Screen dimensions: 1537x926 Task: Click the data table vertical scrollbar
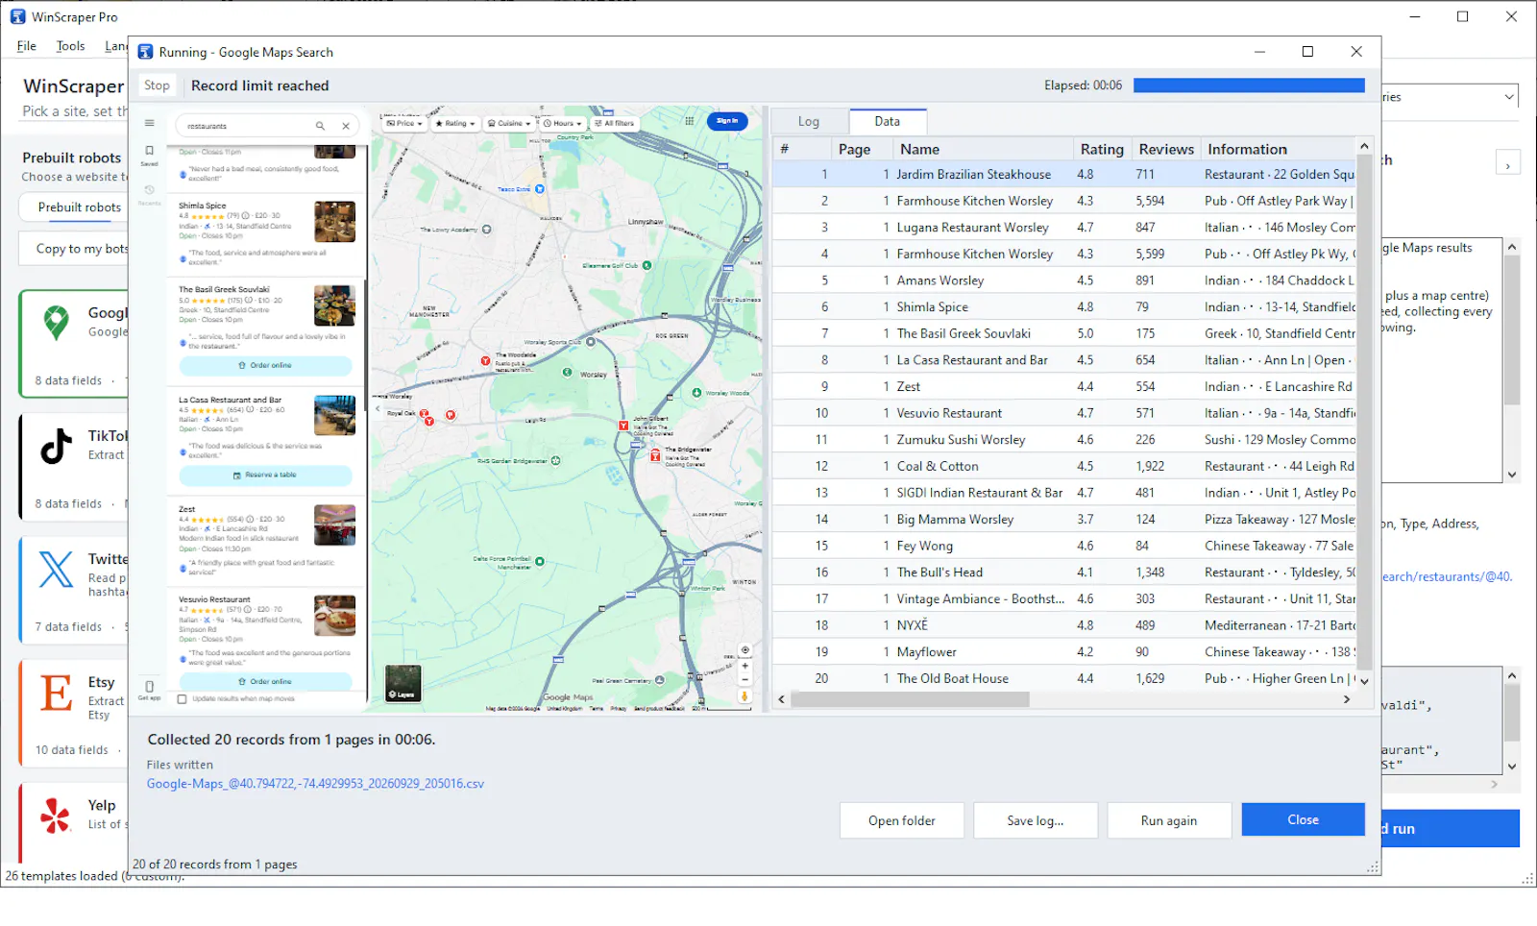click(x=1364, y=413)
